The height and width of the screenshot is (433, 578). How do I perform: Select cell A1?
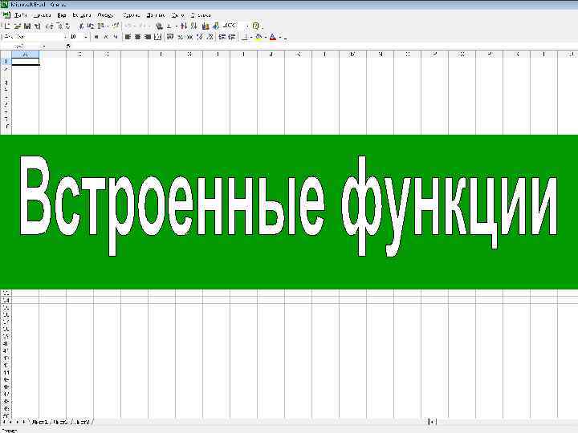(x=26, y=61)
